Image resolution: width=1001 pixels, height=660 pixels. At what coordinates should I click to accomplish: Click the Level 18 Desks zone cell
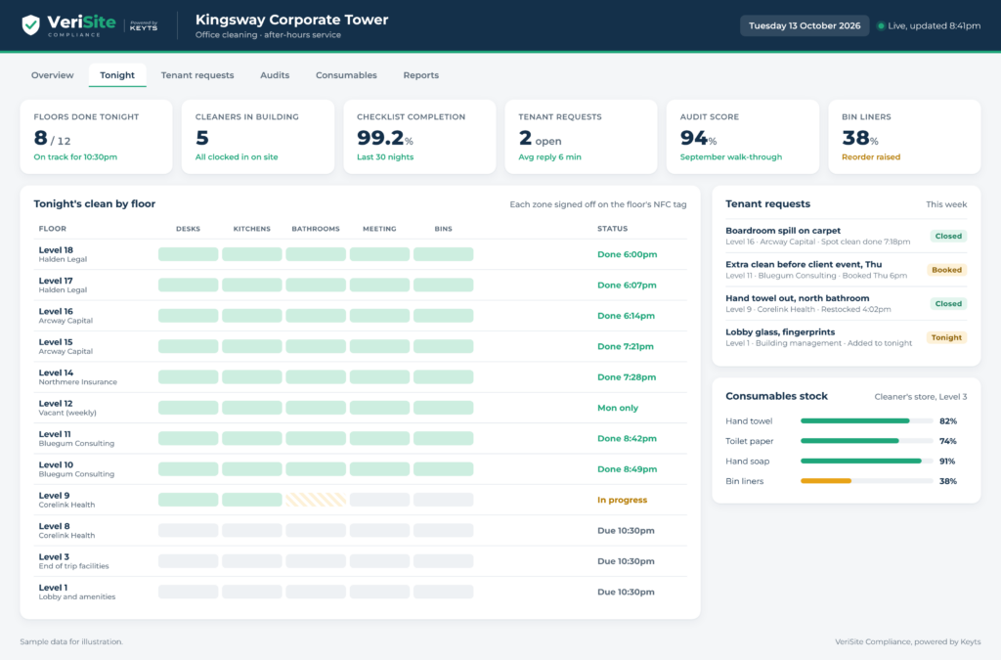[x=189, y=254]
